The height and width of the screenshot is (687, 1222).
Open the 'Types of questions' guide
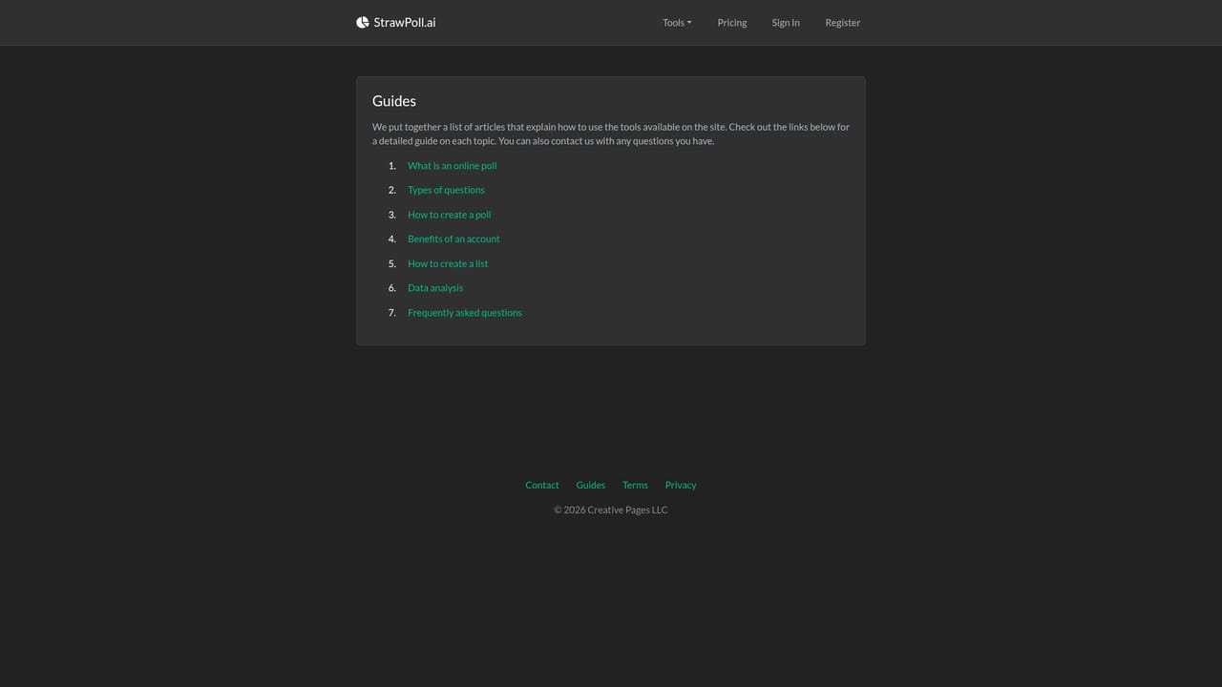(x=446, y=190)
